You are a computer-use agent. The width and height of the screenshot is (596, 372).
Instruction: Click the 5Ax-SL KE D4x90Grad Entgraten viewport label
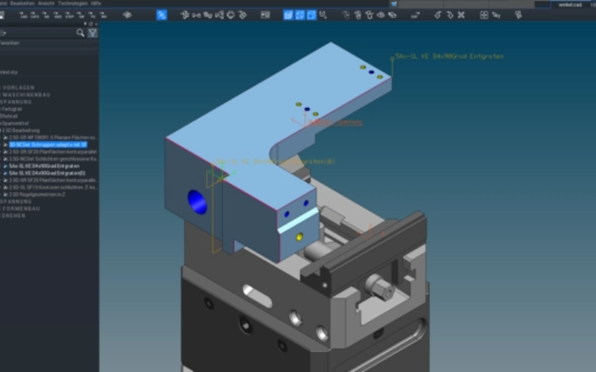point(449,57)
